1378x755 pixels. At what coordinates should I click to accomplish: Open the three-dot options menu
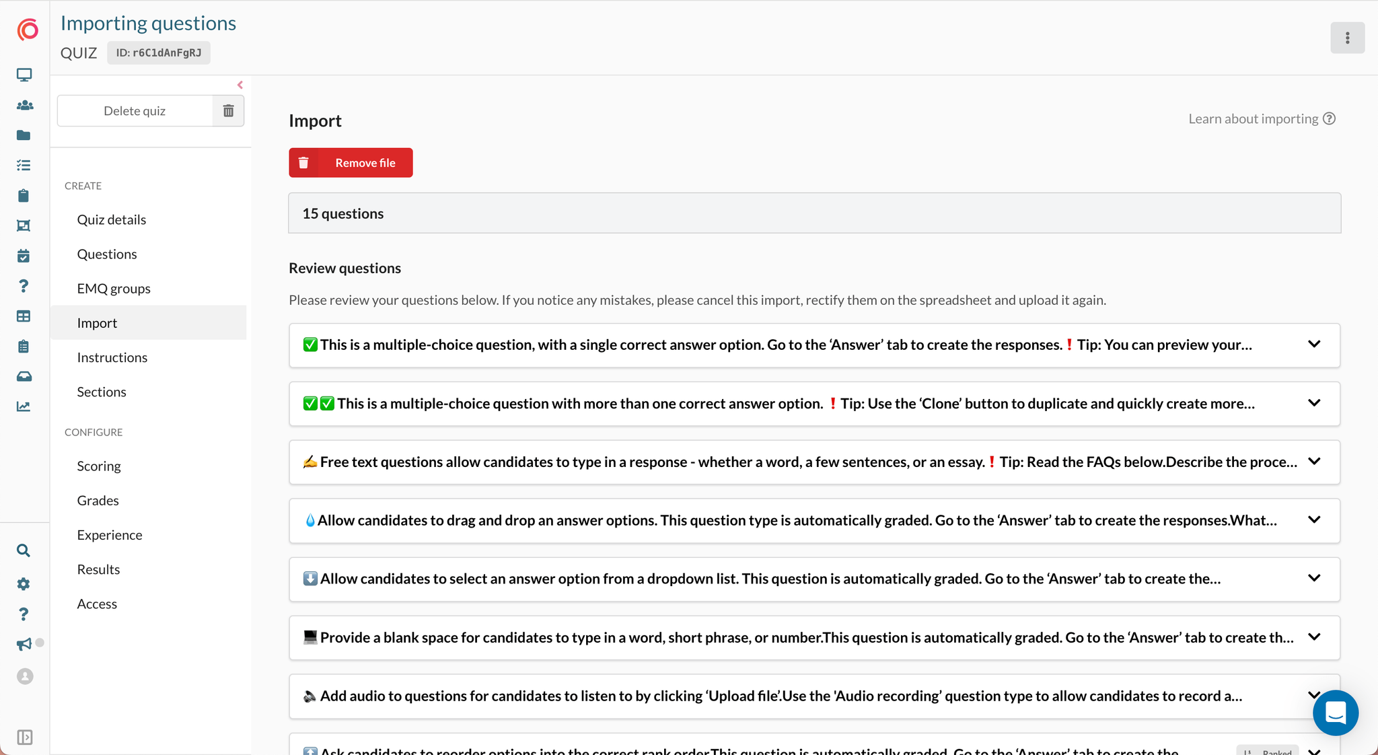(1347, 38)
